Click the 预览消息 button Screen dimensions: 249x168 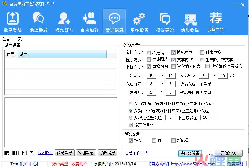point(65,153)
